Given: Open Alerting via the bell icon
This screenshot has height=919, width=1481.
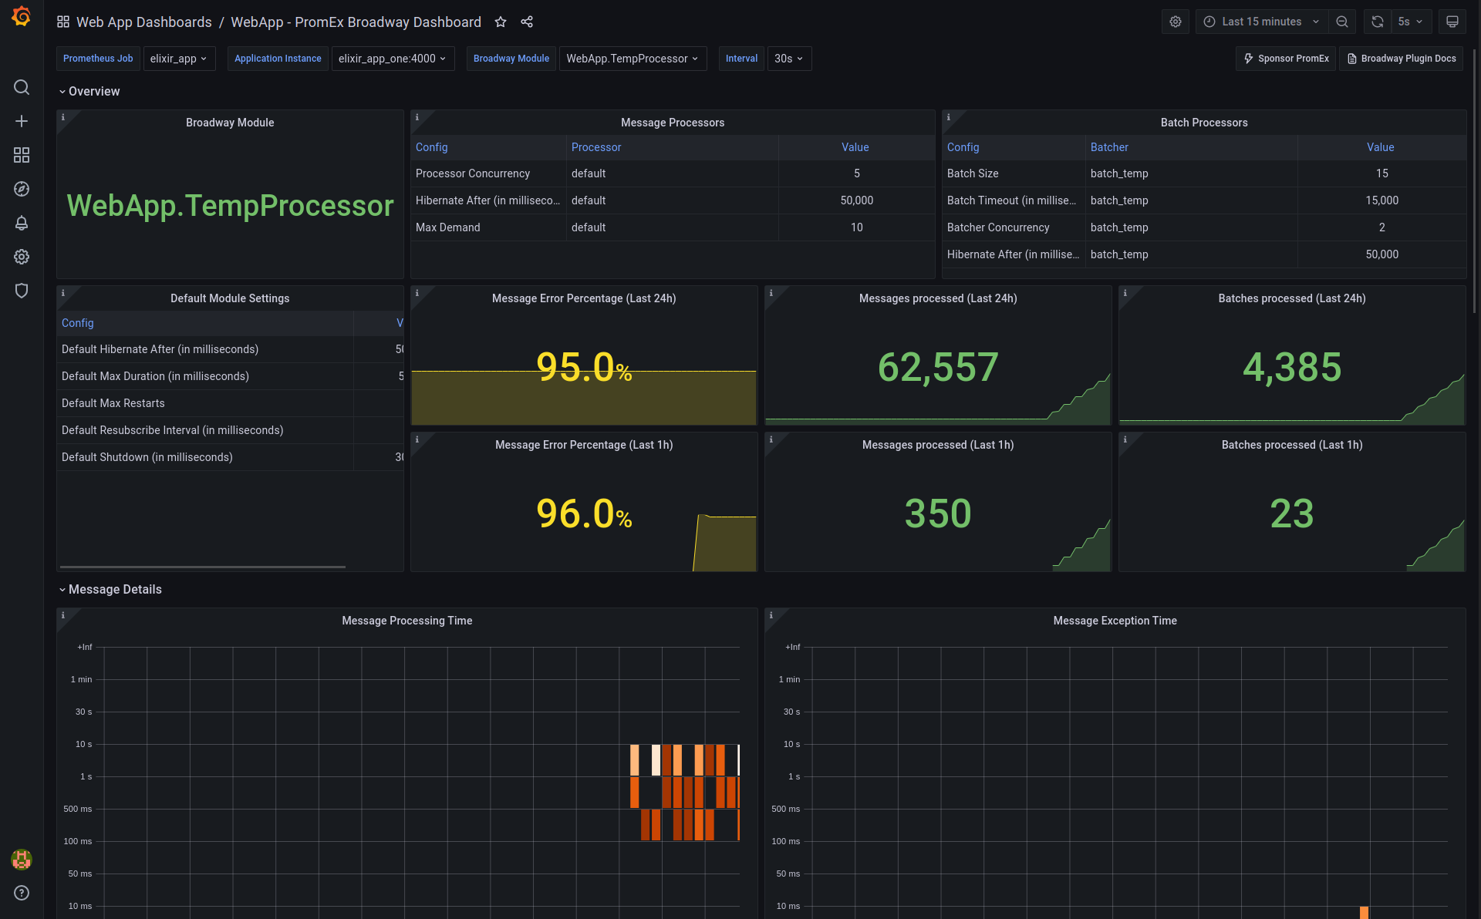Looking at the screenshot, I should coord(22,223).
